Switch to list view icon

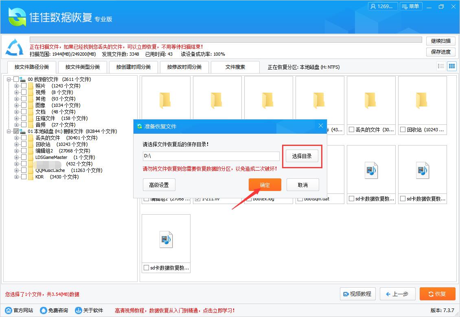(441, 66)
